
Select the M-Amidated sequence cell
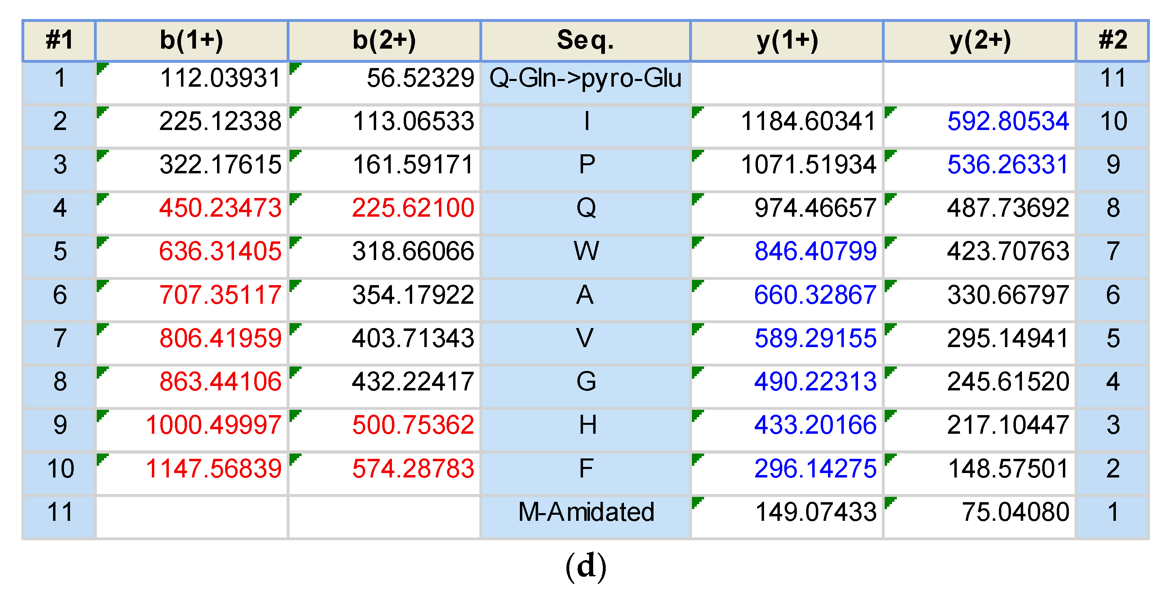click(x=585, y=517)
